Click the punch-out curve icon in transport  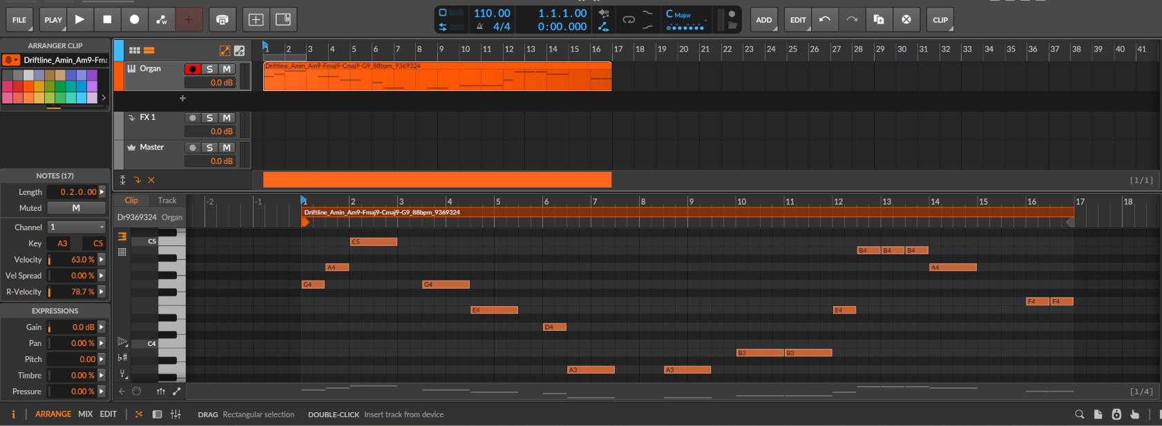coord(647,26)
